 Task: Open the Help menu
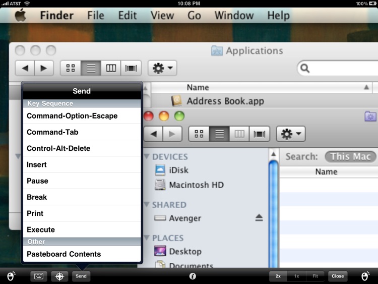(x=278, y=16)
